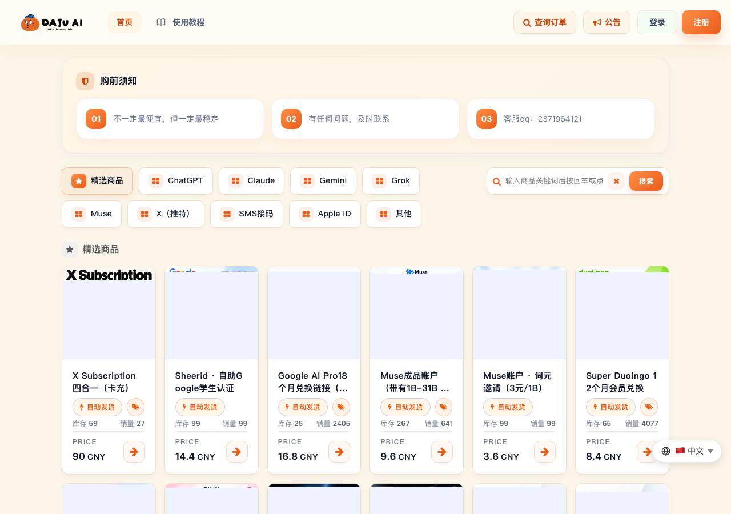Select the ChatGPT category
731x514 pixels.
point(176,181)
